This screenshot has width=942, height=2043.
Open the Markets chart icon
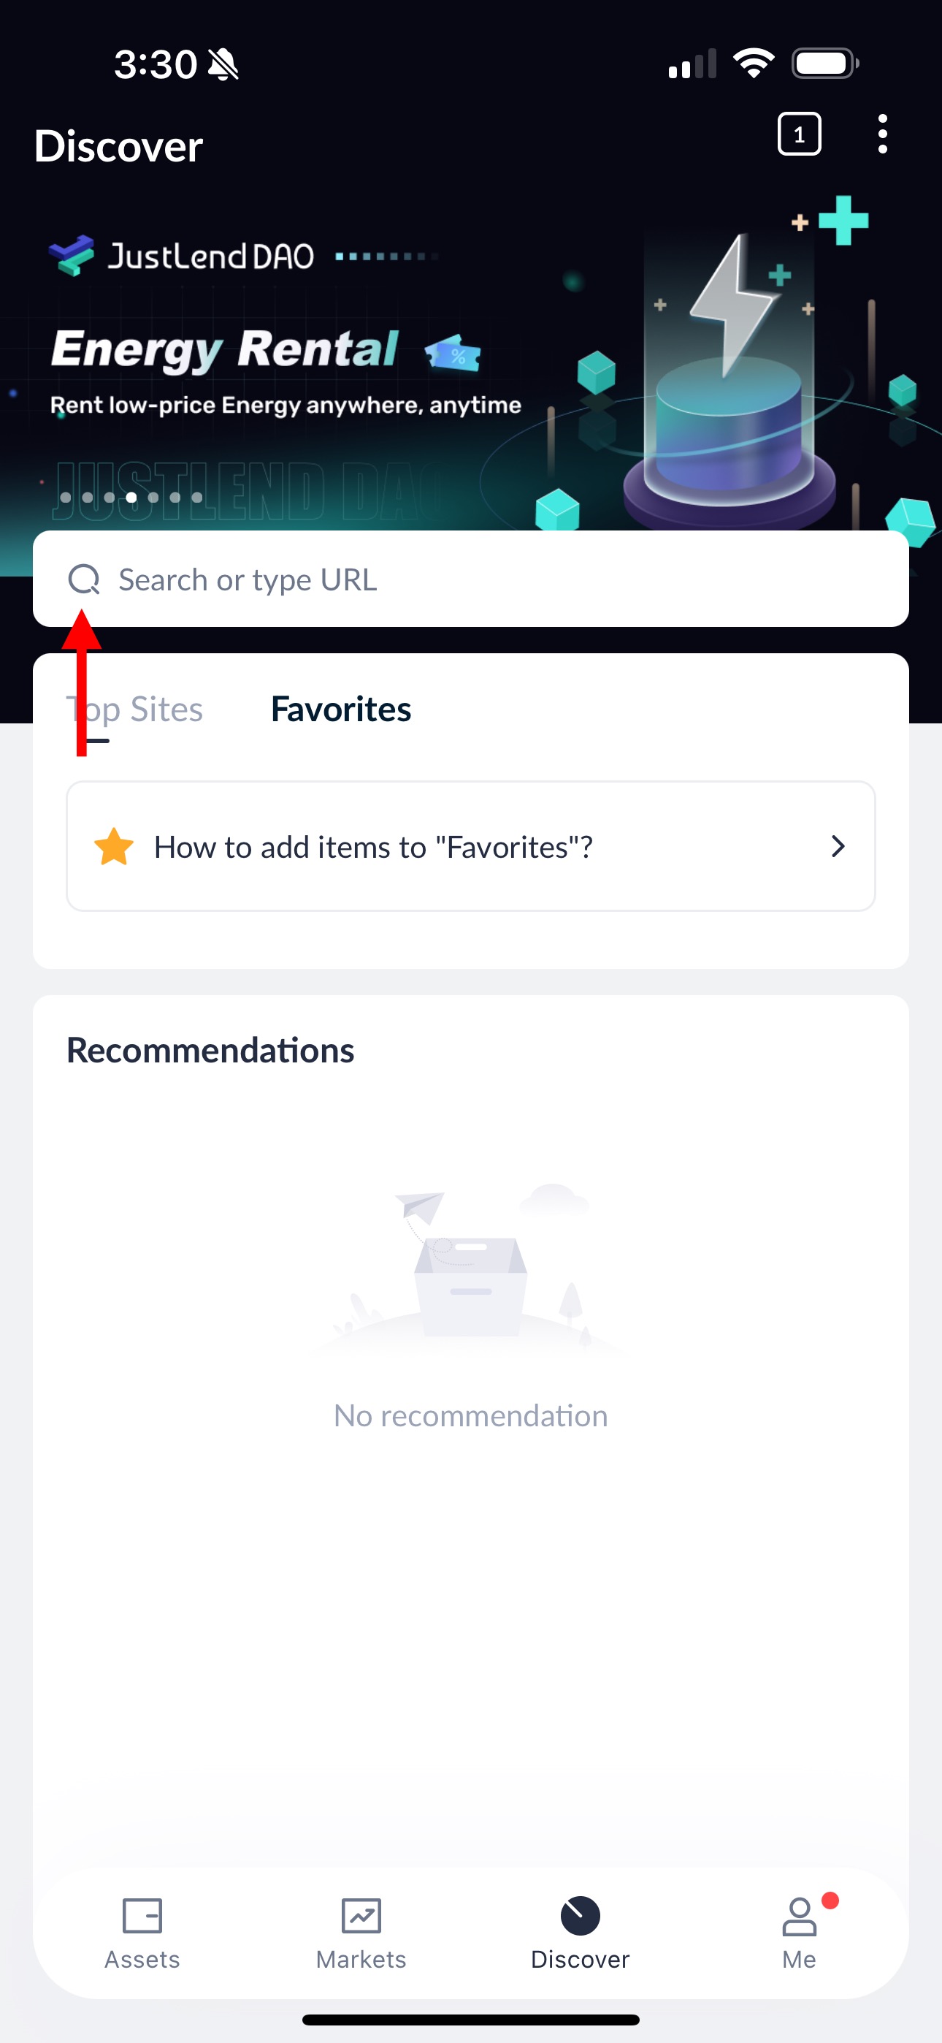[x=361, y=1915]
